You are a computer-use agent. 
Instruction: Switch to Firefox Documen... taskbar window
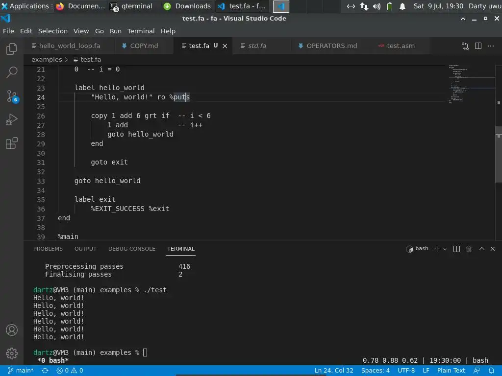pos(80,6)
